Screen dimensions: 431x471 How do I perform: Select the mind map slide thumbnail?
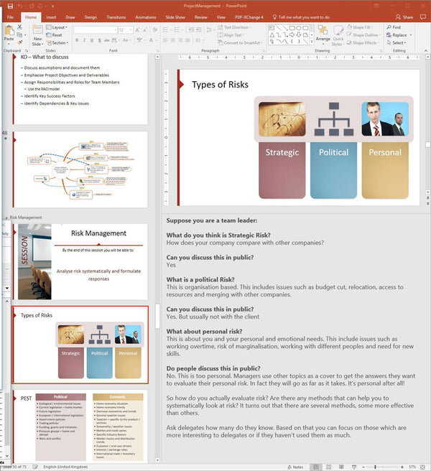(80, 169)
